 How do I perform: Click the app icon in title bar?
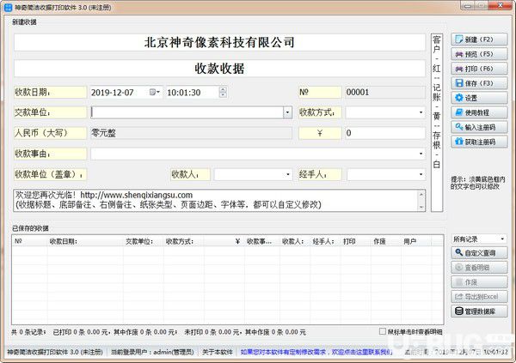8,7
